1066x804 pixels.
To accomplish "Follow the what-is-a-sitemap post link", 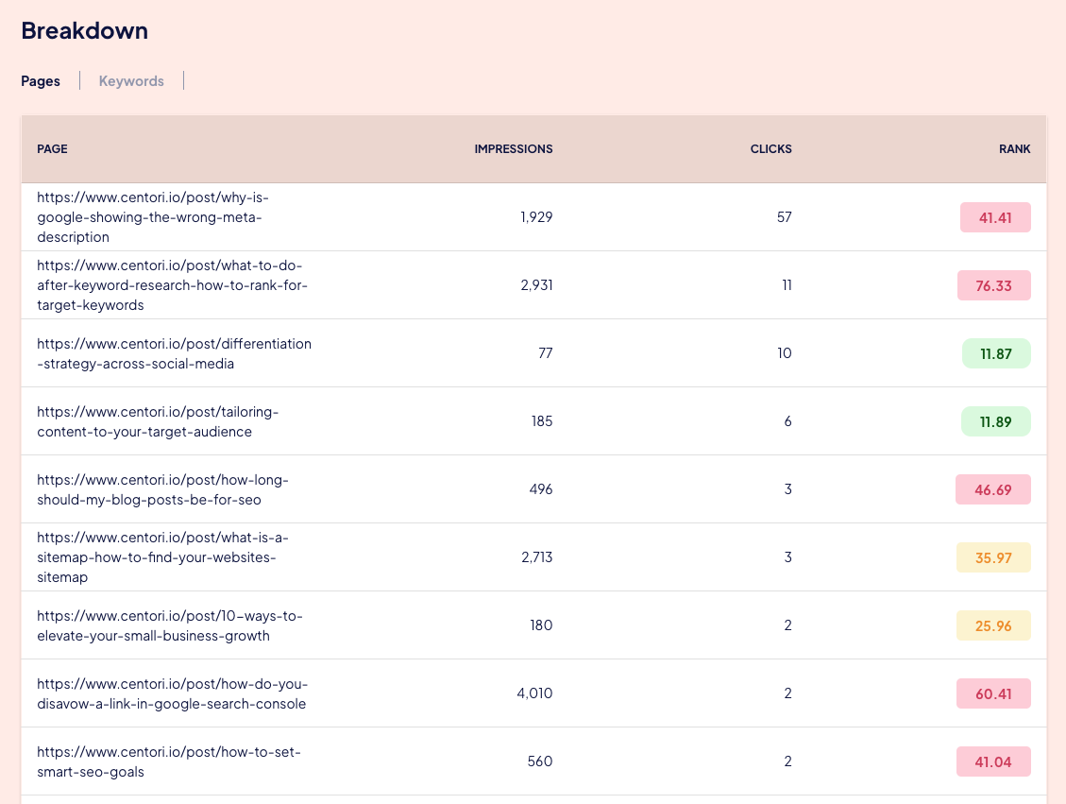I will 162,557.
